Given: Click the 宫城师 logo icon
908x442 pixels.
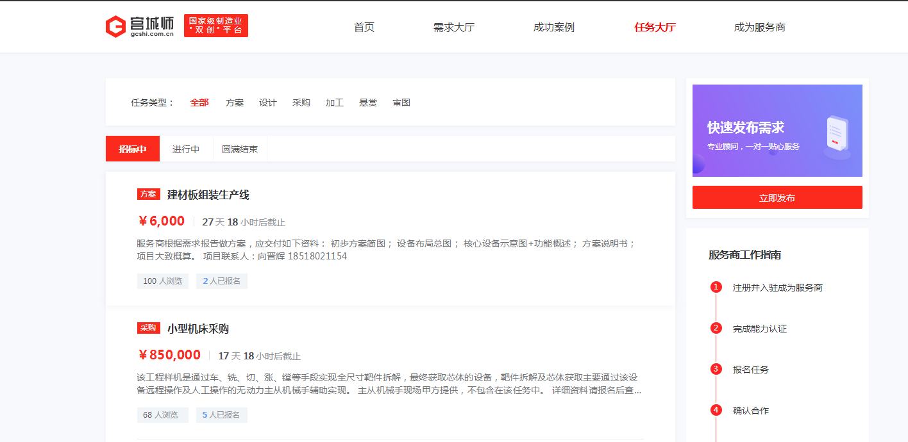Looking at the screenshot, I should coord(140,26).
